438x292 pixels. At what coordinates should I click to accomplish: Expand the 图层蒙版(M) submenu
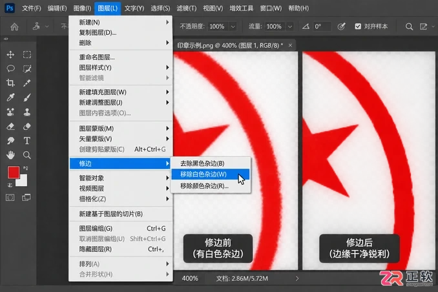tap(121, 129)
